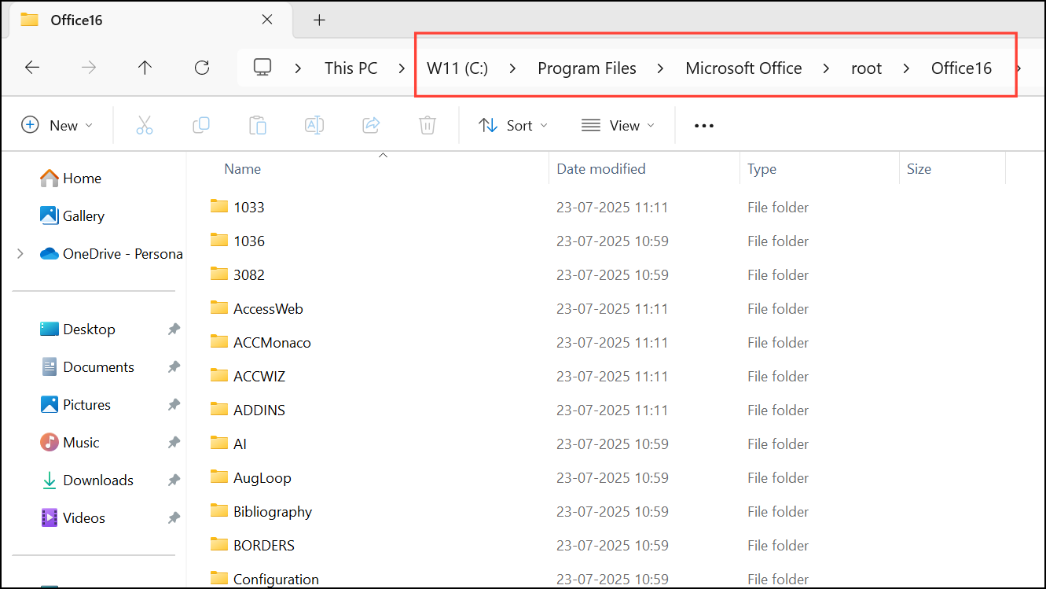Open Downloads quick access folder

(x=87, y=480)
